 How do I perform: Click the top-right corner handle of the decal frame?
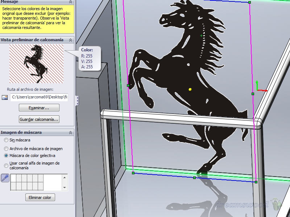(x=250, y=2)
